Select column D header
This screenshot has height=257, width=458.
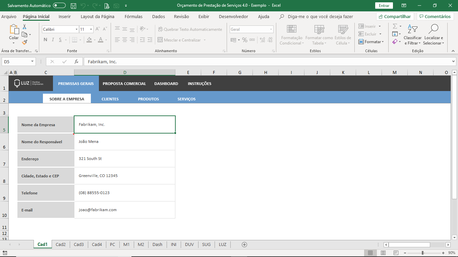pyautogui.click(x=125, y=72)
